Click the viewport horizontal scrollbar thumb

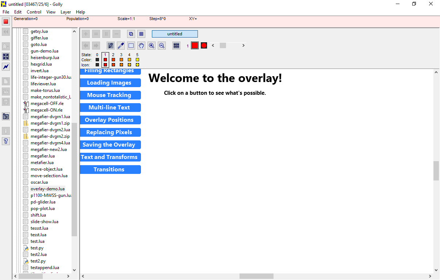pyautogui.click(x=256, y=276)
